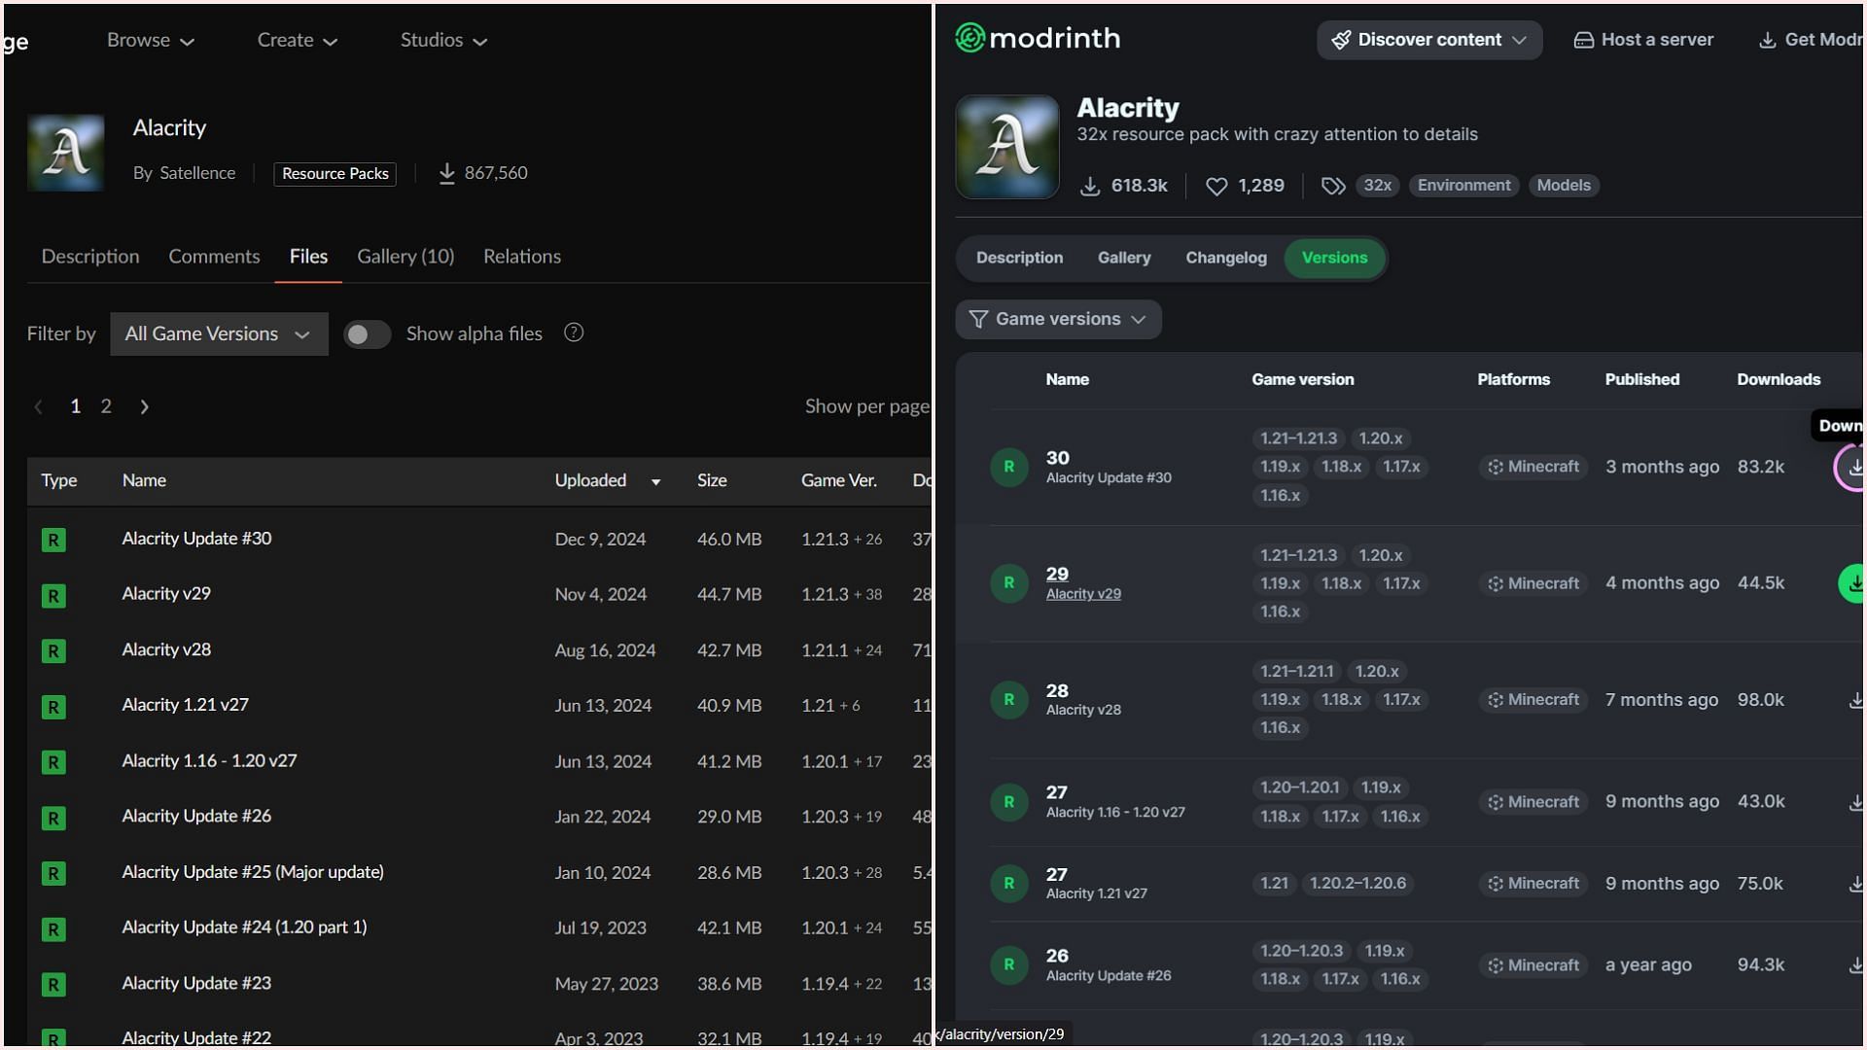Viewport: 1867px width, 1050px height.
Task: Select the Gallery tab on Modrinth
Action: pos(1122,258)
